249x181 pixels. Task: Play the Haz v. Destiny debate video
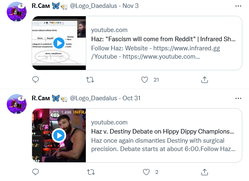[59, 136]
